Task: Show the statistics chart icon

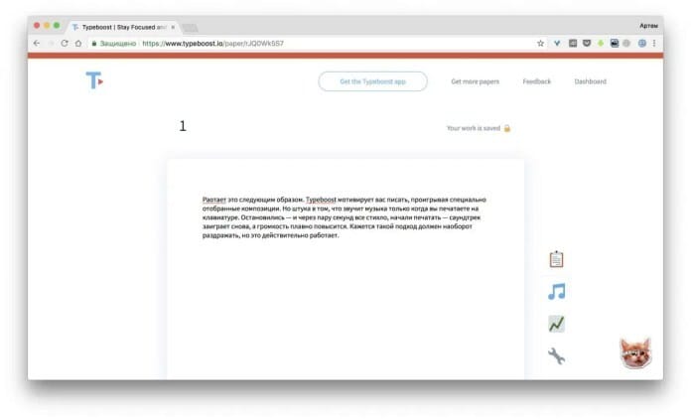Action: coord(556,325)
